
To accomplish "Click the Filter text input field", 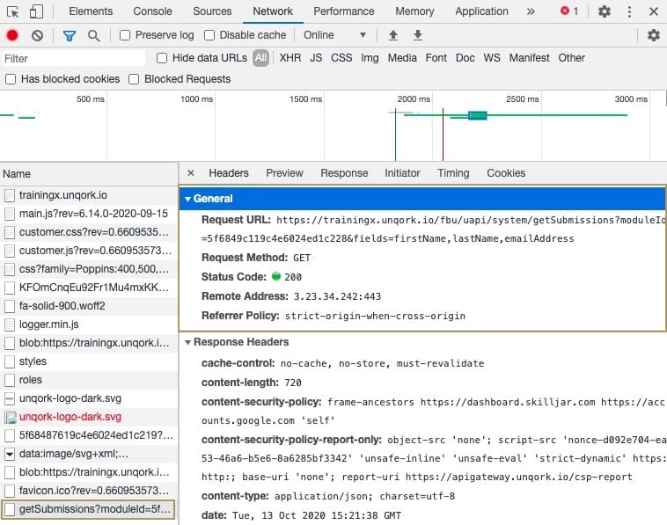I will pyautogui.click(x=73, y=59).
